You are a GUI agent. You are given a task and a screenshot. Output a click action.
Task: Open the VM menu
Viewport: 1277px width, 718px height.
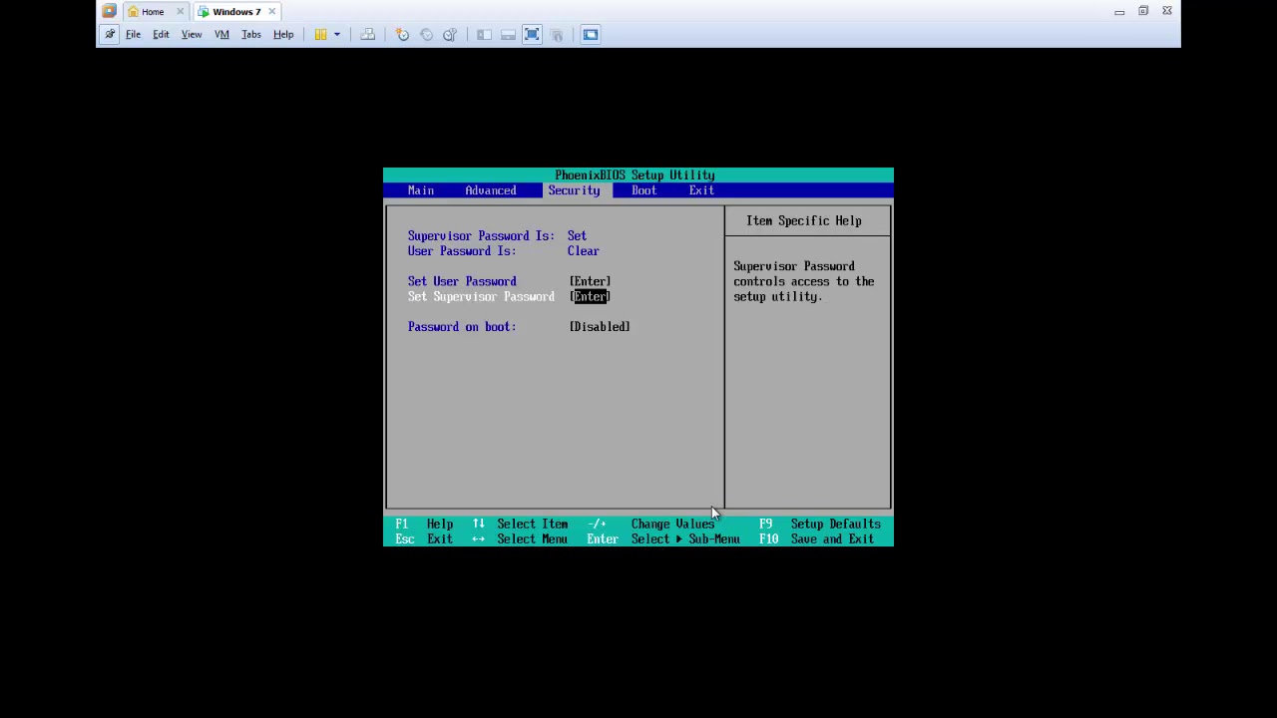click(221, 35)
